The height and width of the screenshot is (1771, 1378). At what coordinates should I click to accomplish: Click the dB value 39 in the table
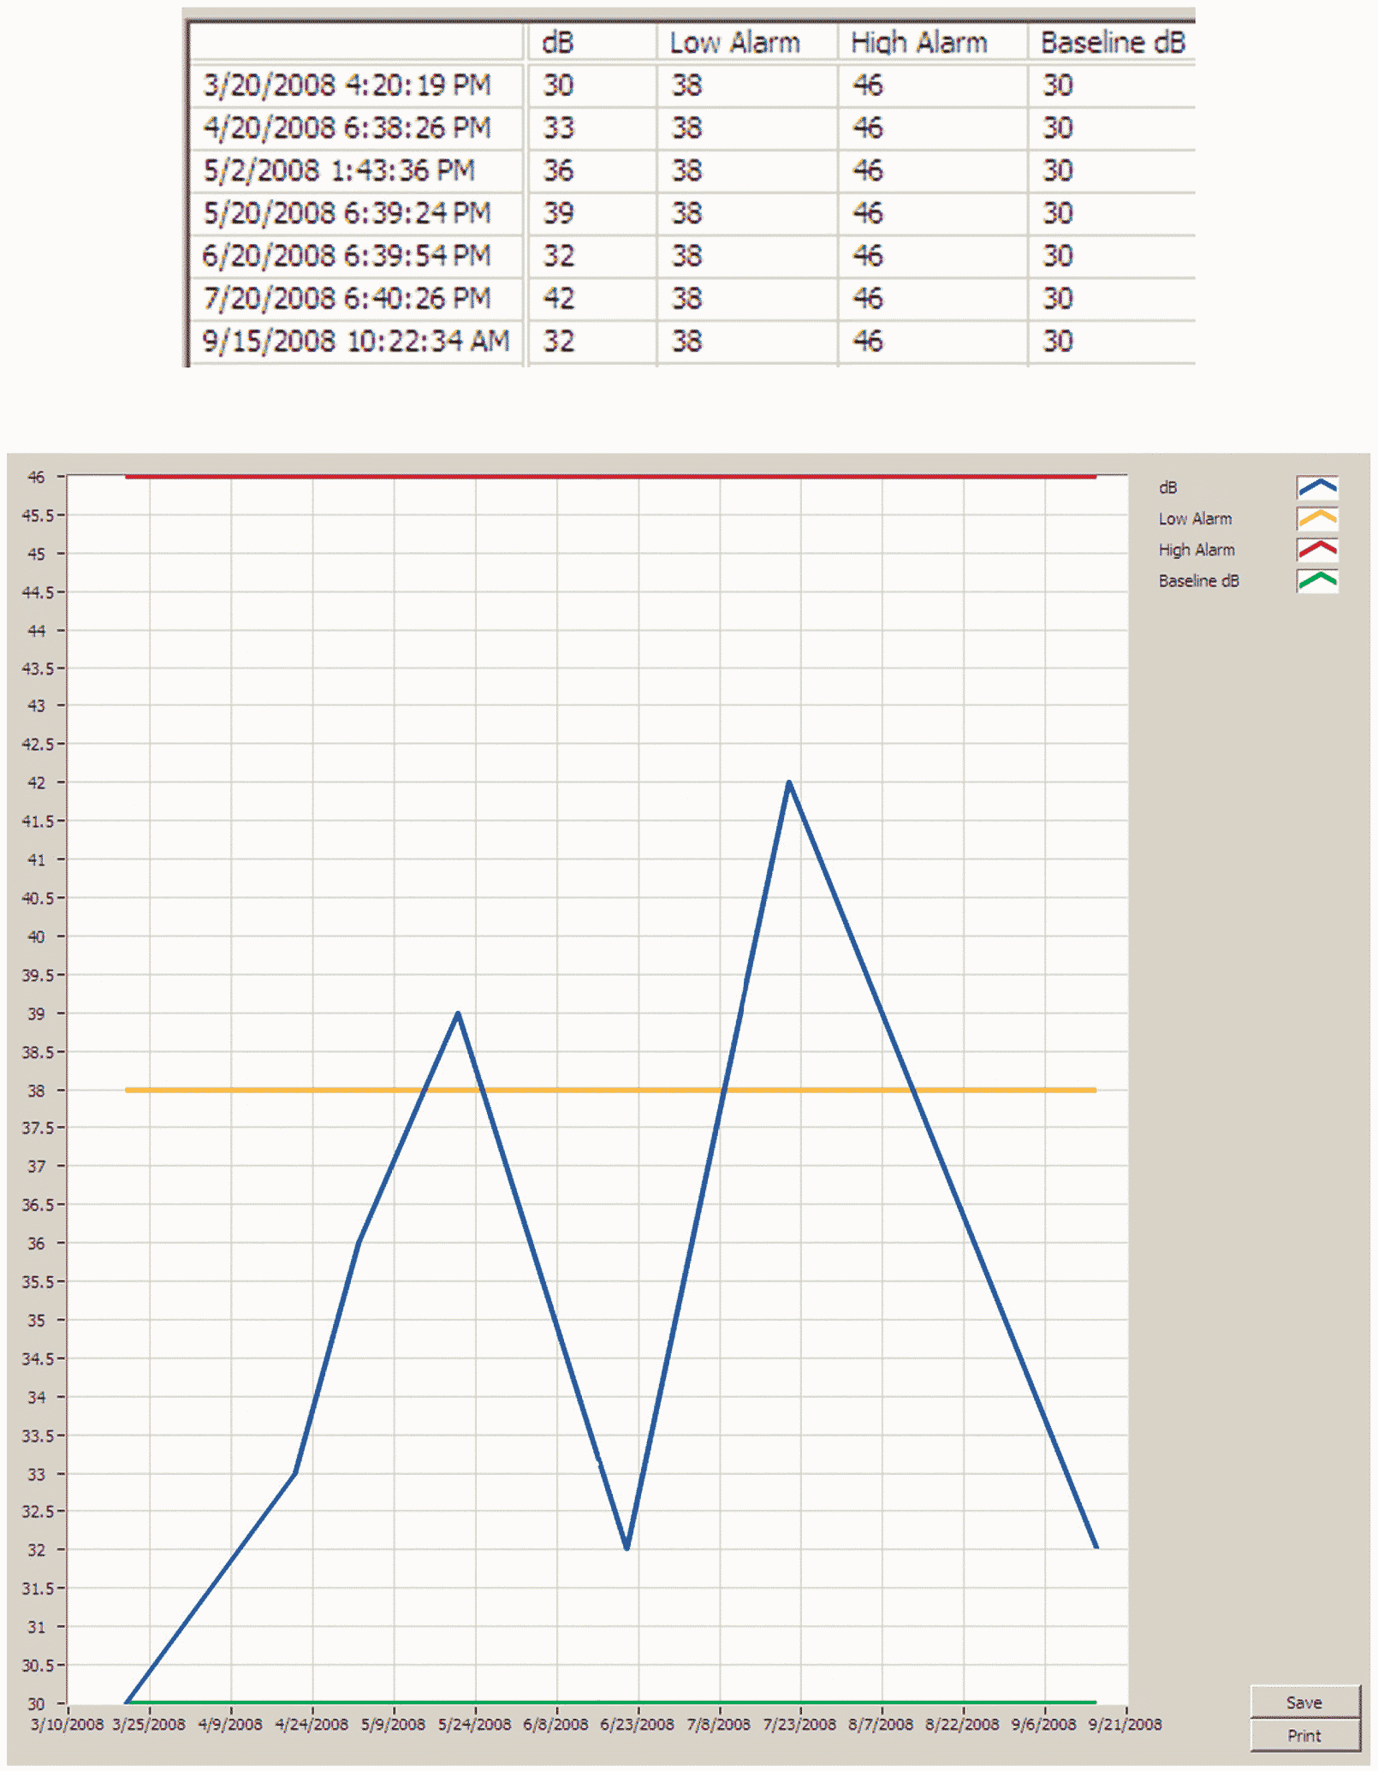click(x=558, y=213)
